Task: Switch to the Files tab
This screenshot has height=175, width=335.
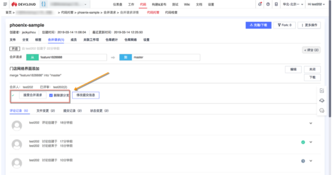Action: pyautogui.click(x=13, y=40)
